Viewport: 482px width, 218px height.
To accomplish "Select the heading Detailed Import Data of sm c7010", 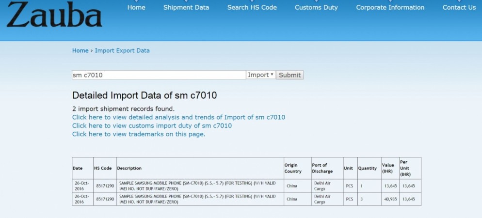I will (145, 95).
